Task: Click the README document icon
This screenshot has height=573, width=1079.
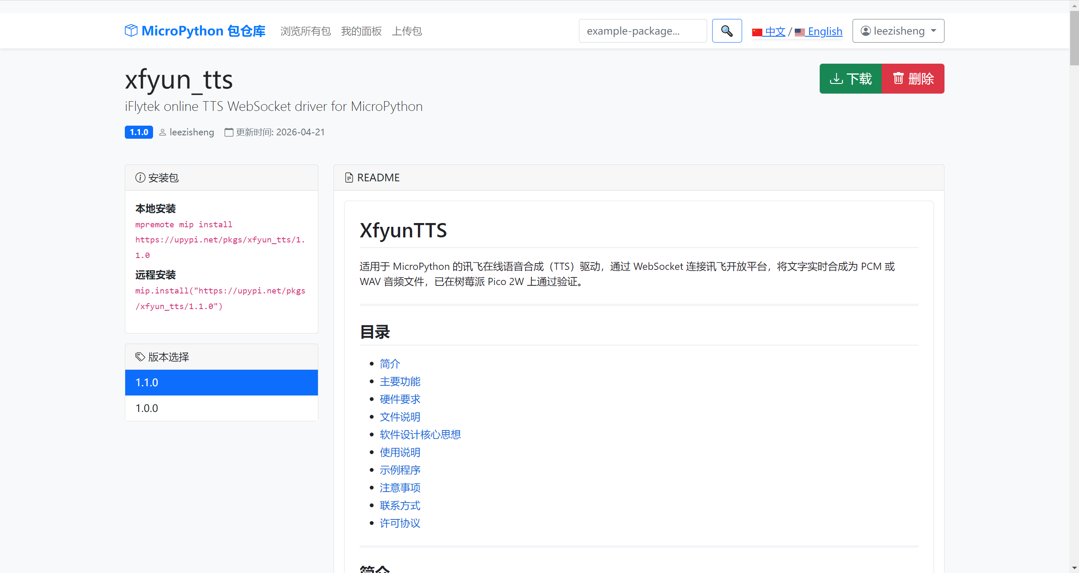Action: click(349, 178)
